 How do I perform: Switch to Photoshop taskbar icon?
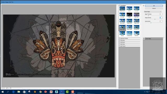pyautogui.click(x=62, y=92)
